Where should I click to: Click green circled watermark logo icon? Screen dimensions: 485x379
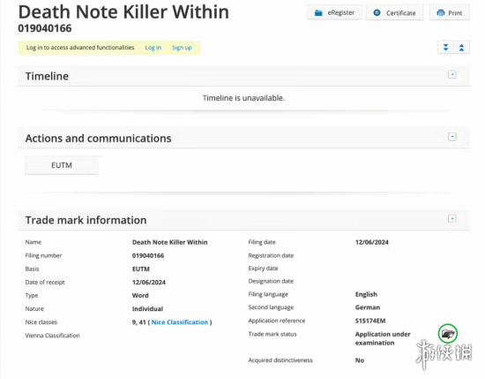point(448,333)
